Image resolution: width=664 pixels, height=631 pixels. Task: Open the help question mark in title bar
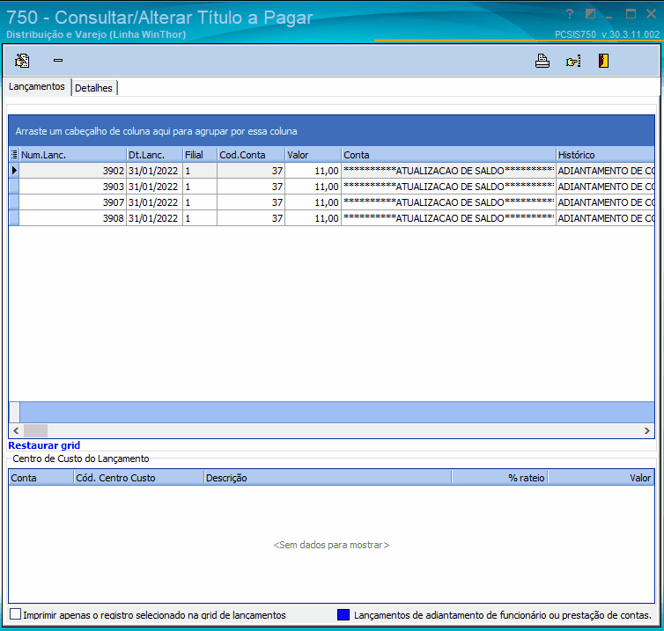570,14
